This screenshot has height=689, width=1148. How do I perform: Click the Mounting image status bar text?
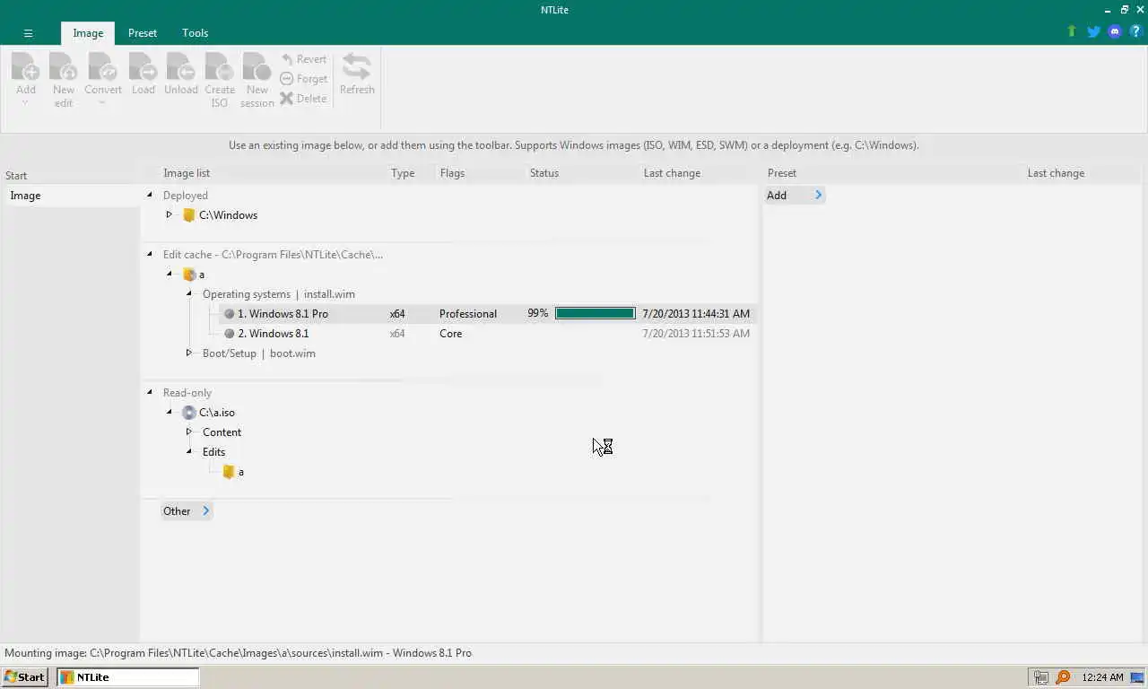point(238,653)
